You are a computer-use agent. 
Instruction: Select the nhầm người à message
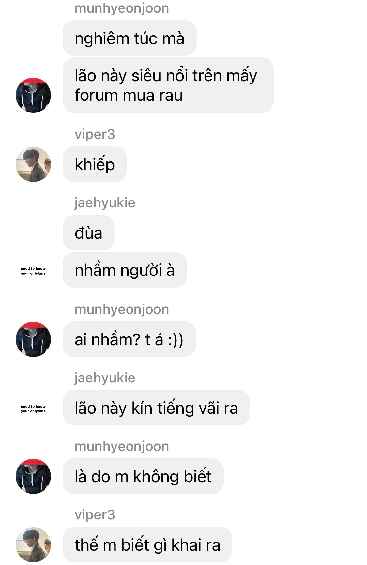pyautogui.click(x=125, y=270)
